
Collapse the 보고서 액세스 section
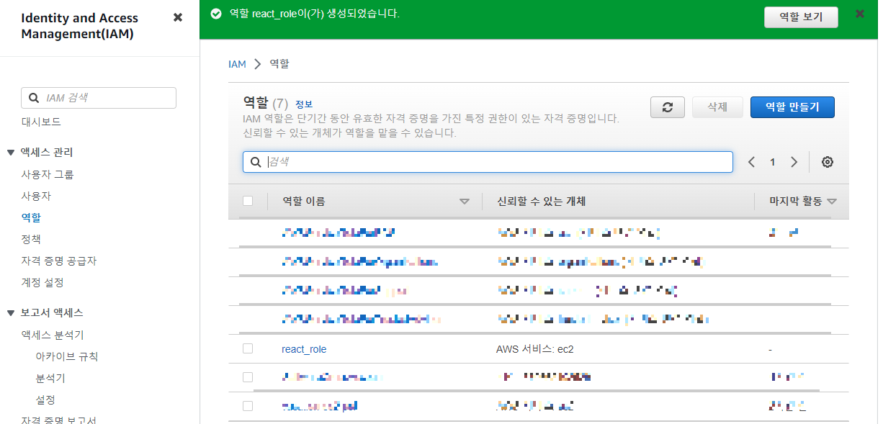coord(11,313)
